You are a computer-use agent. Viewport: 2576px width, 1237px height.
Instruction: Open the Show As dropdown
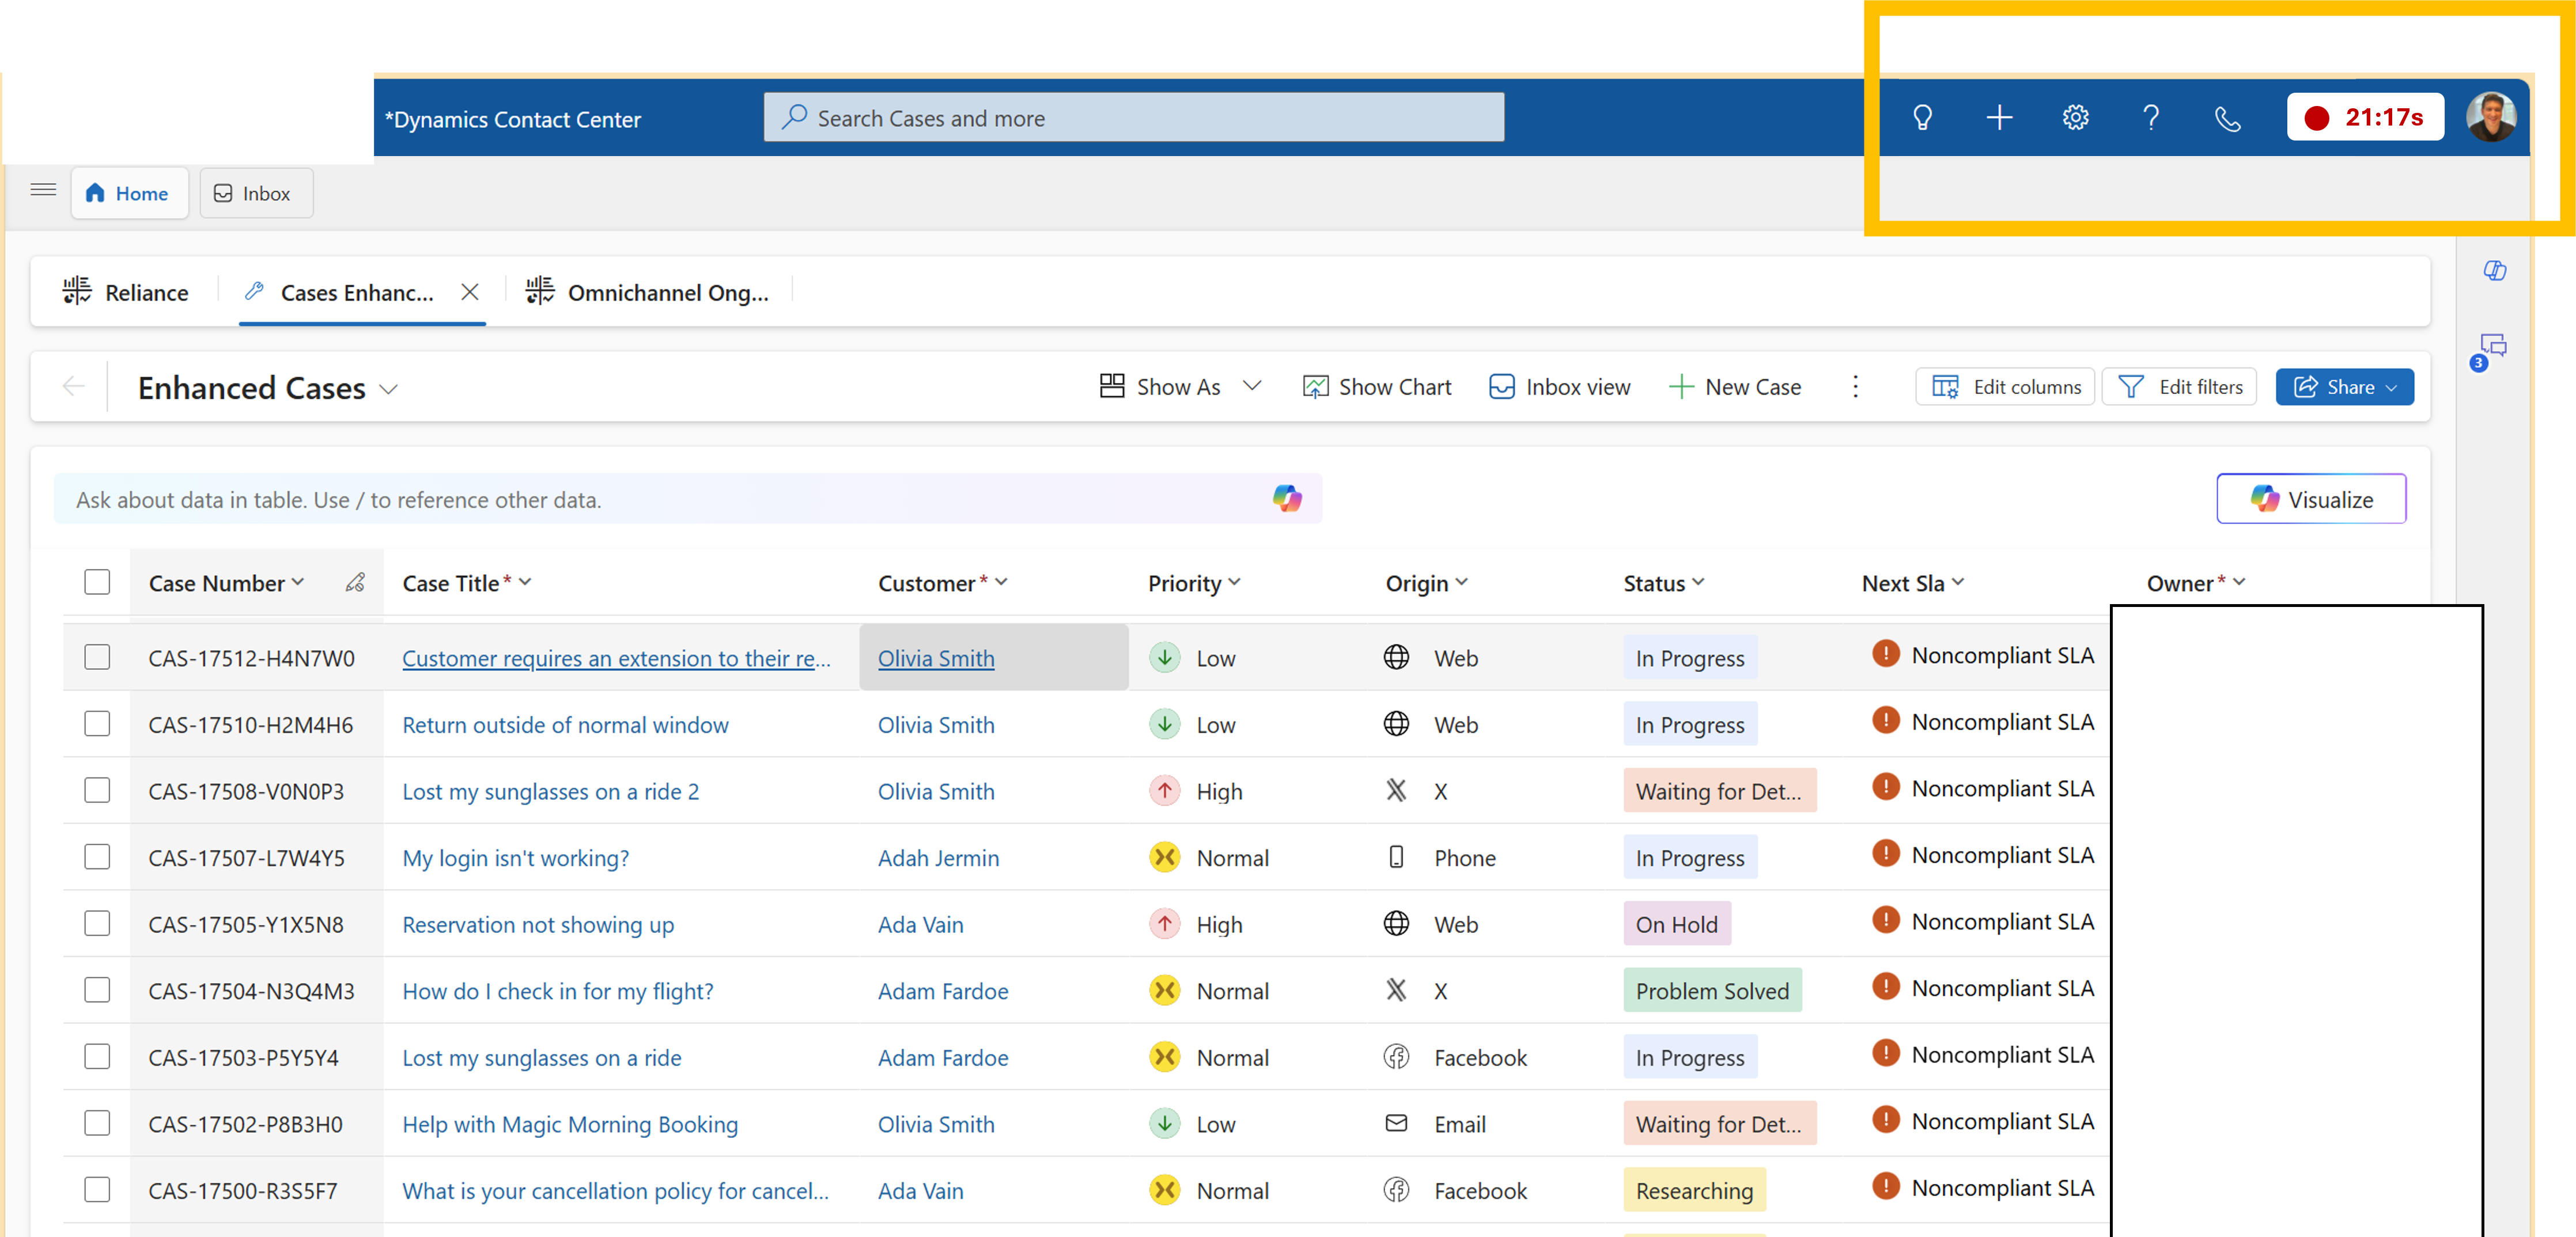[x=1180, y=386]
